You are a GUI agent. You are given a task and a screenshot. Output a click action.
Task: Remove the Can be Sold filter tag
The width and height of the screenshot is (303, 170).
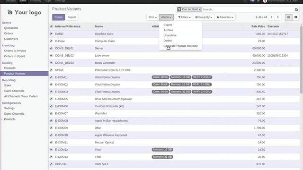pyautogui.click(x=200, y=9)
